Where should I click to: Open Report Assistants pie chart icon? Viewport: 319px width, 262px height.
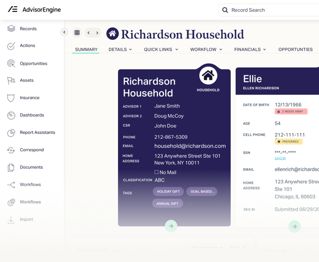(x=11, y=133)
